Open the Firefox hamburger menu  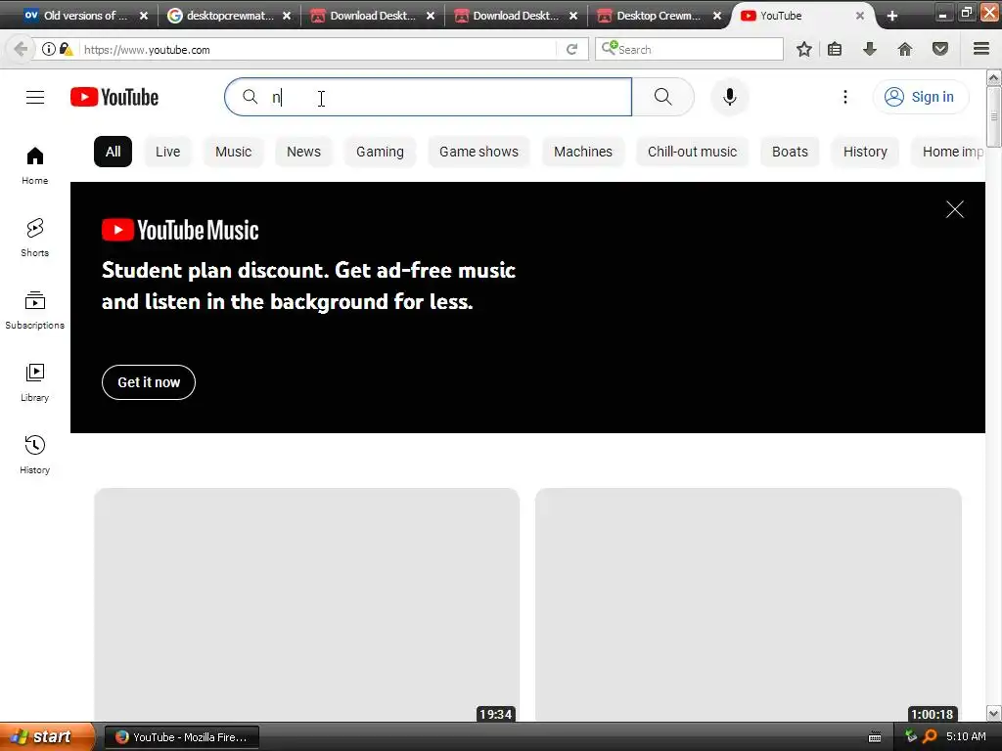tap(981, 49)
